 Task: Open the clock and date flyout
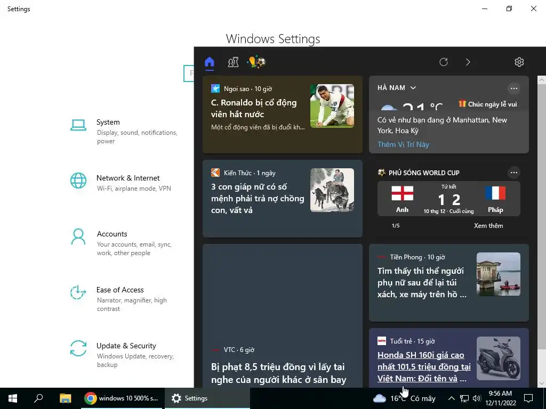pyautogui.click(x=500, y=398)
